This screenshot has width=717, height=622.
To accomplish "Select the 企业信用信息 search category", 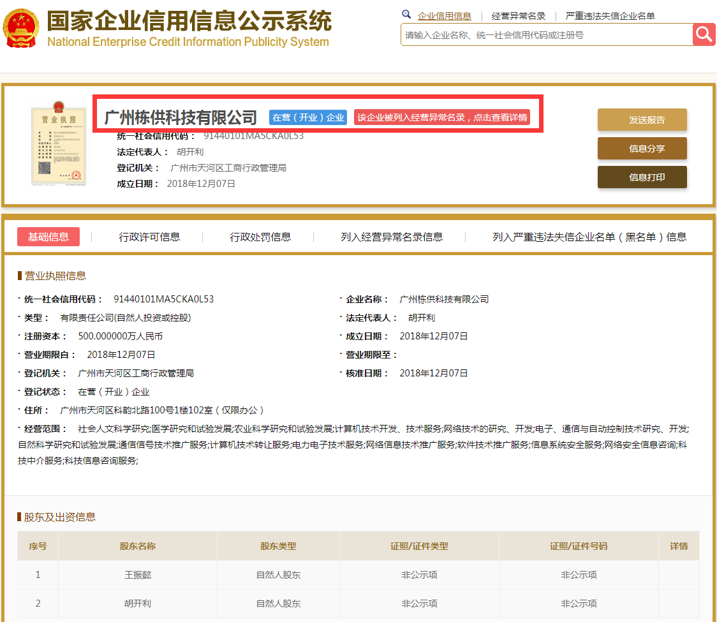I will [x=444, y=16].
